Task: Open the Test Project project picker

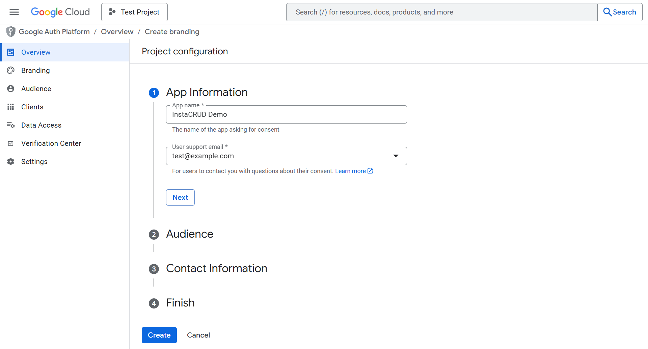Action: [x=134, y=12]
